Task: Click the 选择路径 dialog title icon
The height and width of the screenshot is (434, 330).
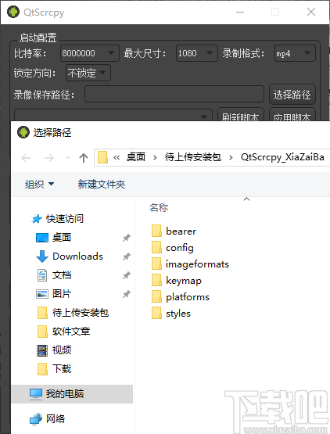Action: click(x=23, y=132)
